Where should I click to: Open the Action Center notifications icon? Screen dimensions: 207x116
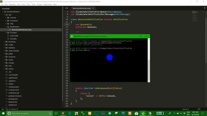[x=203, y=113]
